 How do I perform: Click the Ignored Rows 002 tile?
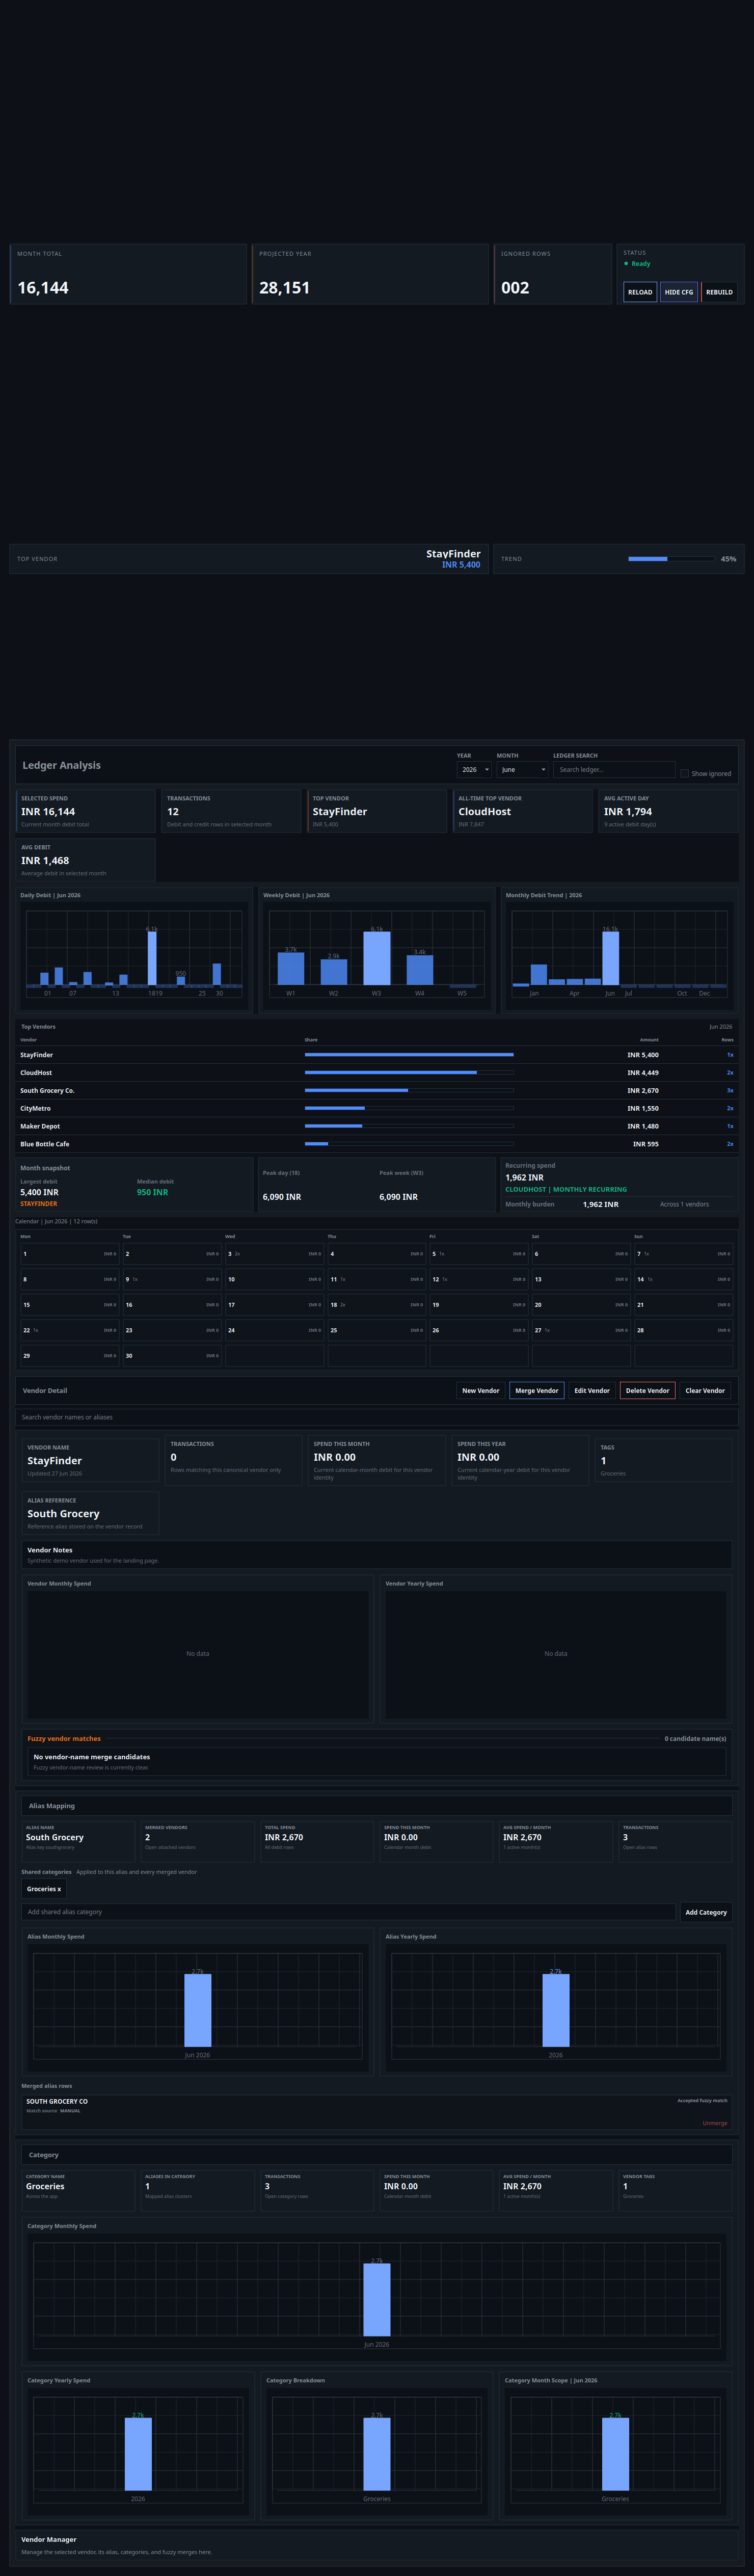553,274
